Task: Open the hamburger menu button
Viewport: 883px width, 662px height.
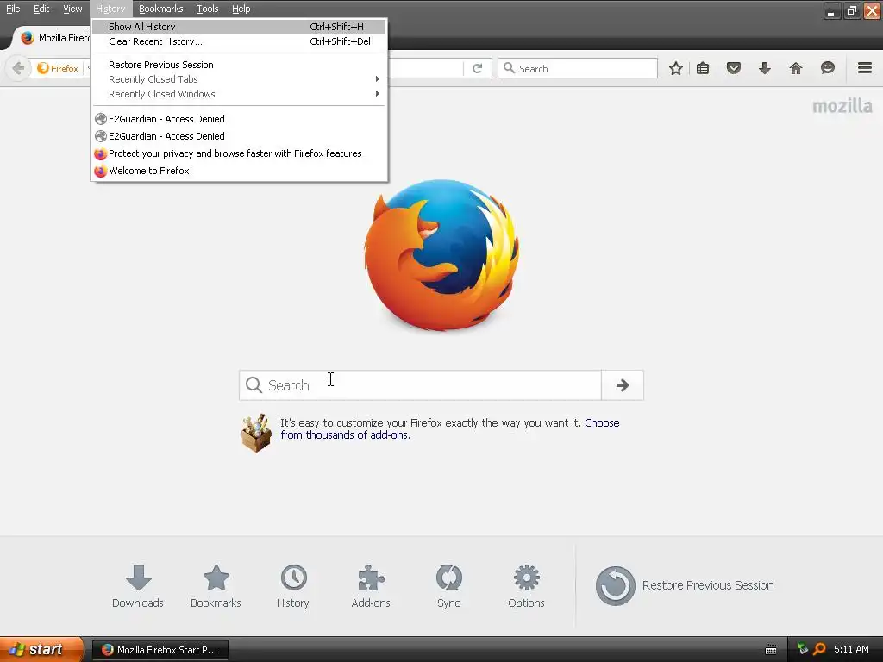Action: [864, 68]
